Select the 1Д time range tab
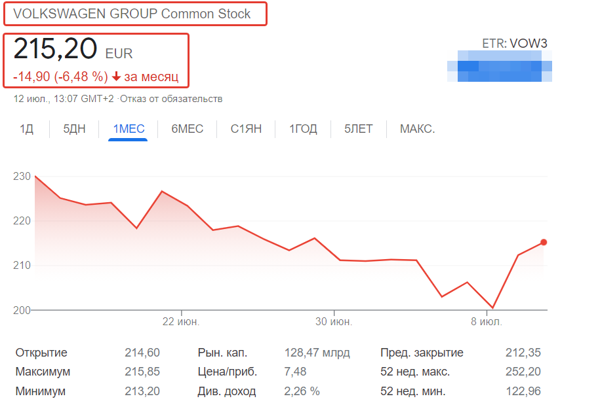 click(x=27, y=129)
